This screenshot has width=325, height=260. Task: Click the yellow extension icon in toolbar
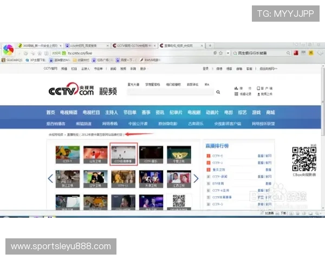click(x=311, y=53)
